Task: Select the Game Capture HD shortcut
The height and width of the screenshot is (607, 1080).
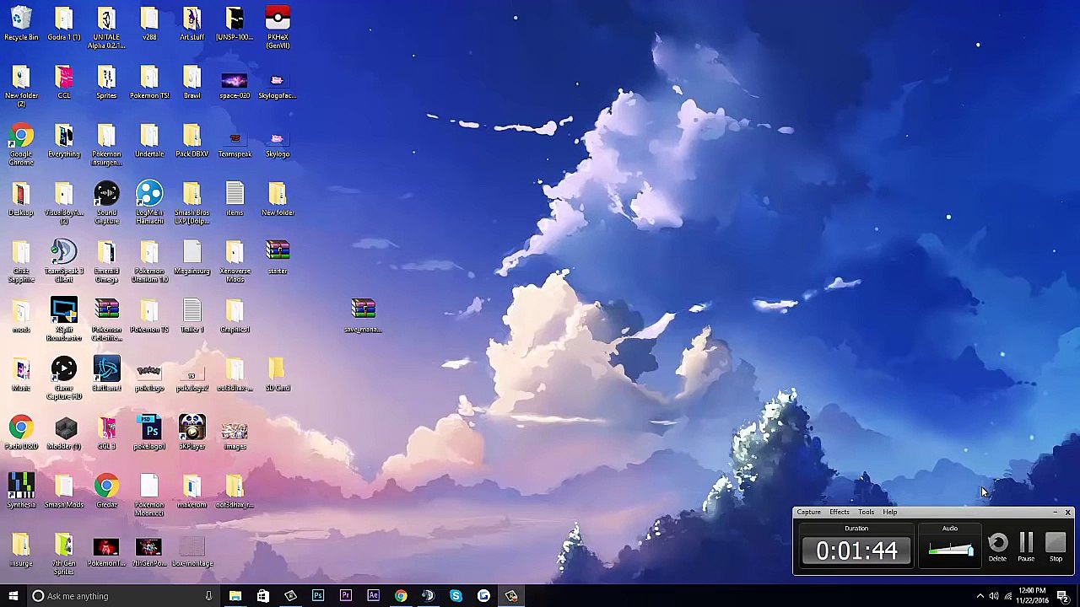Action: click(x=64, y=379)
